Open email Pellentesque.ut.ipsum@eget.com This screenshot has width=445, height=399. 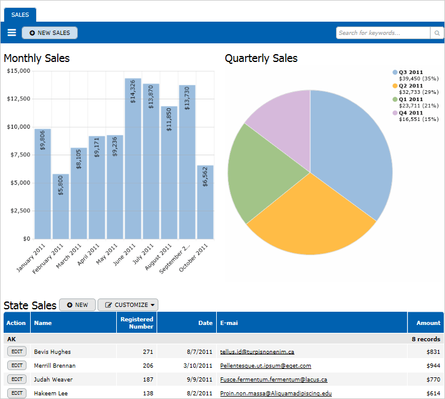point(266,365)
